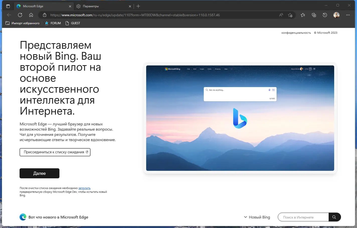The image size is (357, 228).
Task: Open the Settings and more ellipsis menu
Action: tap(348, 15)
